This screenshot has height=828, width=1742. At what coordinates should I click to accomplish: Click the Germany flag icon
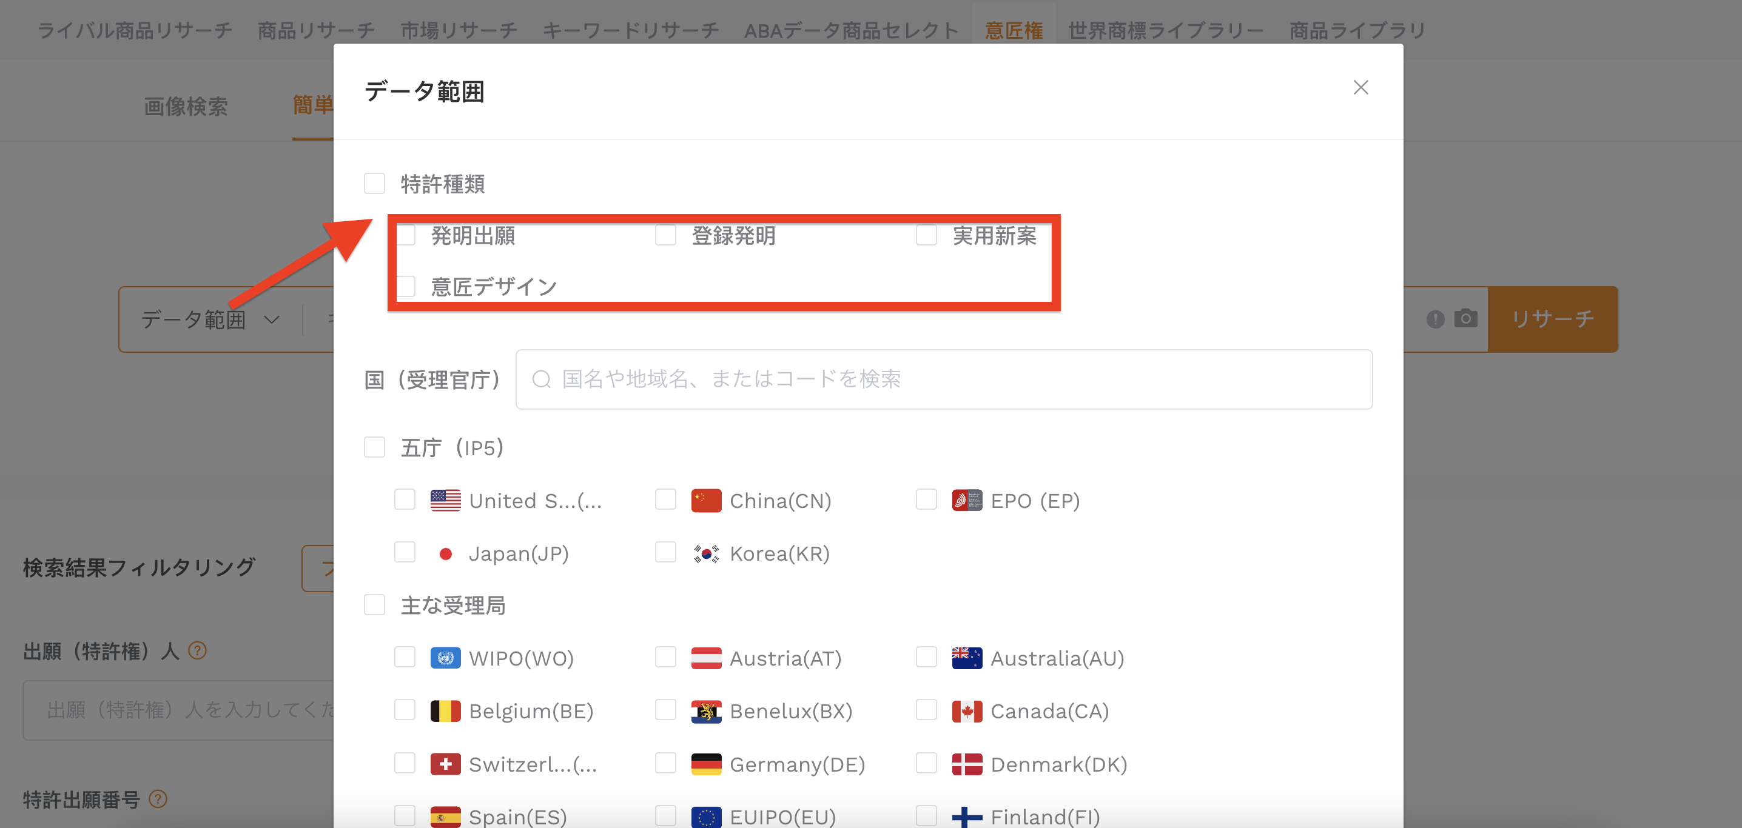click(706, 764)
